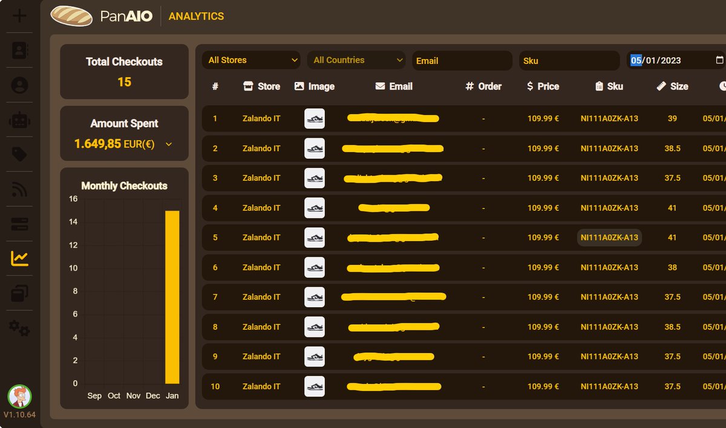Click the shoe thumbnail in row 10
The width and height of the screenshot is (726, 428).
pos(315,386)
